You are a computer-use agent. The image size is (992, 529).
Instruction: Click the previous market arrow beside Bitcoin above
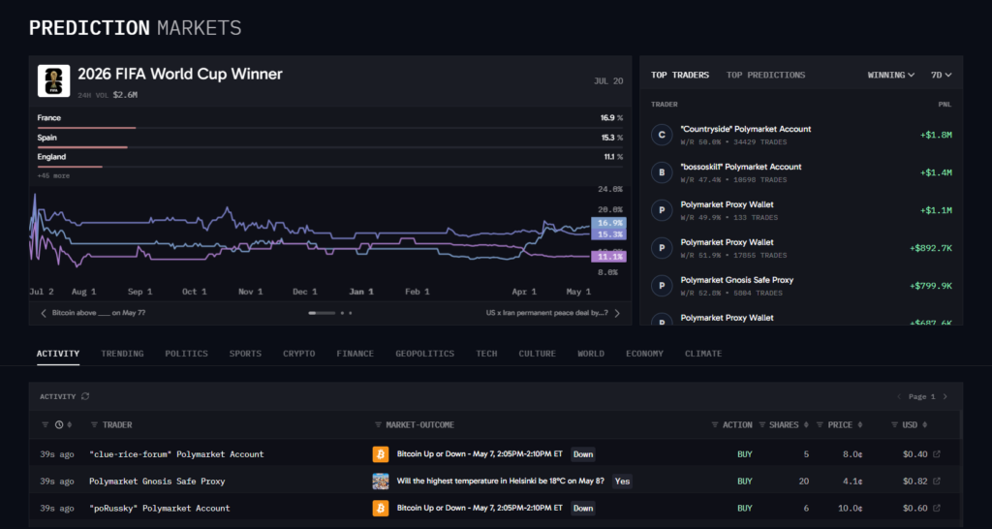tap(44, 313)
